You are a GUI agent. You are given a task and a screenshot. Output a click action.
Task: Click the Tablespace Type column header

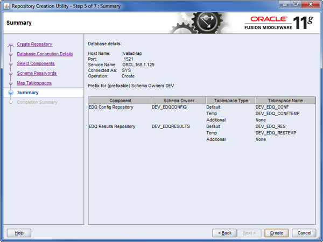[x=231, y=101]
